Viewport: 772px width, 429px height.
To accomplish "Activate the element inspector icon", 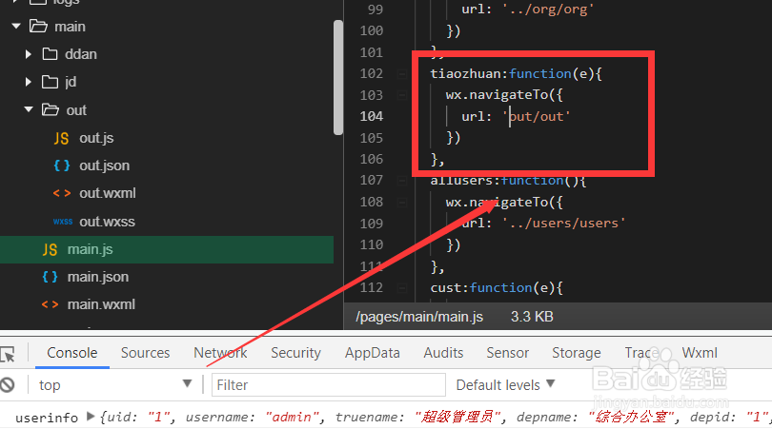I will (x=8, y=353).
